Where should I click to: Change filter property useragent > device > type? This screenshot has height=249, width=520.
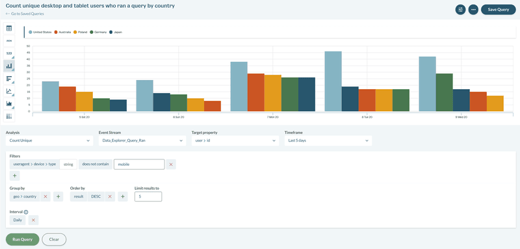point(34,164)
